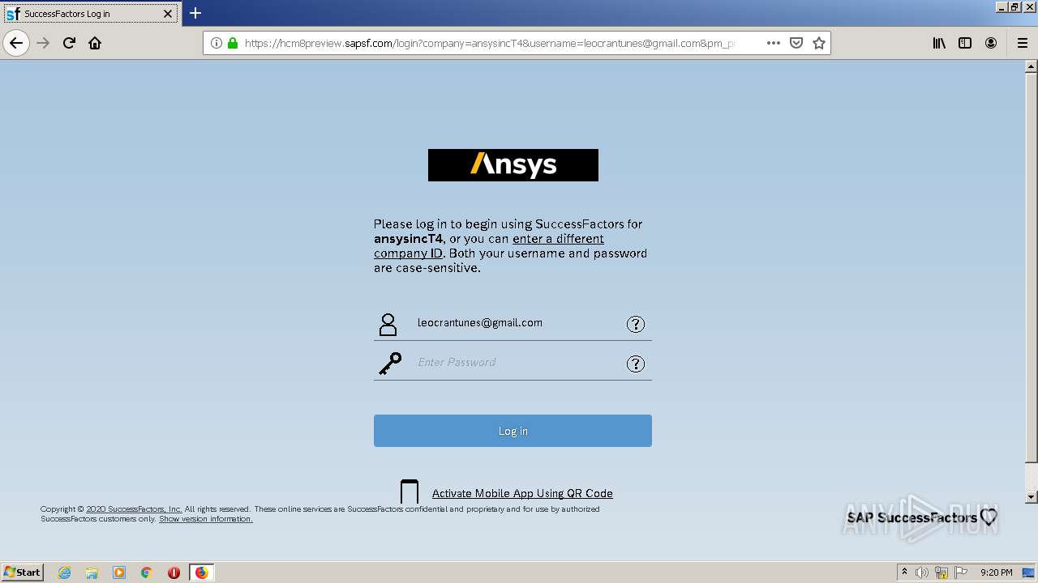The height and width of the screenshot is (583, 1038).
Task: Bookmark this page with star icon
Action: 819,43
